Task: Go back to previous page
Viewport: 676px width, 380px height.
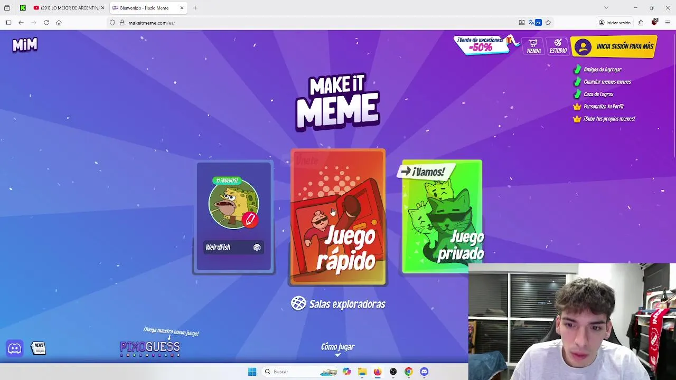Action: [x=21, y=23]
